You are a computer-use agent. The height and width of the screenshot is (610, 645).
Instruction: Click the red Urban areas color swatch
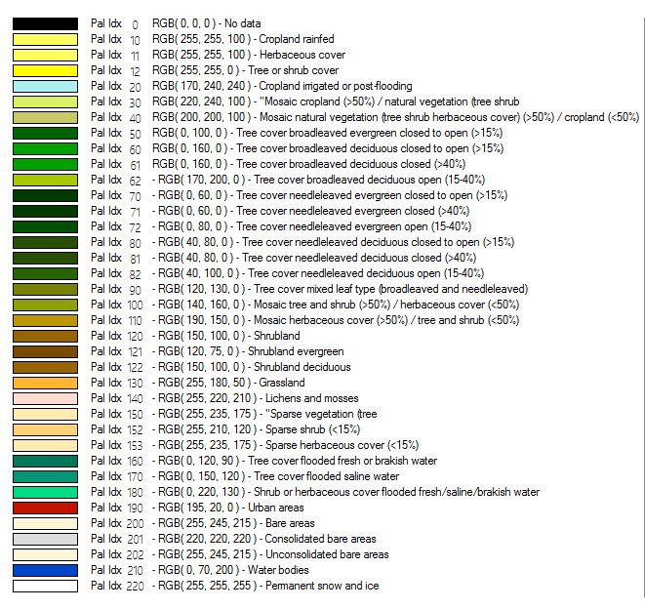44,508
